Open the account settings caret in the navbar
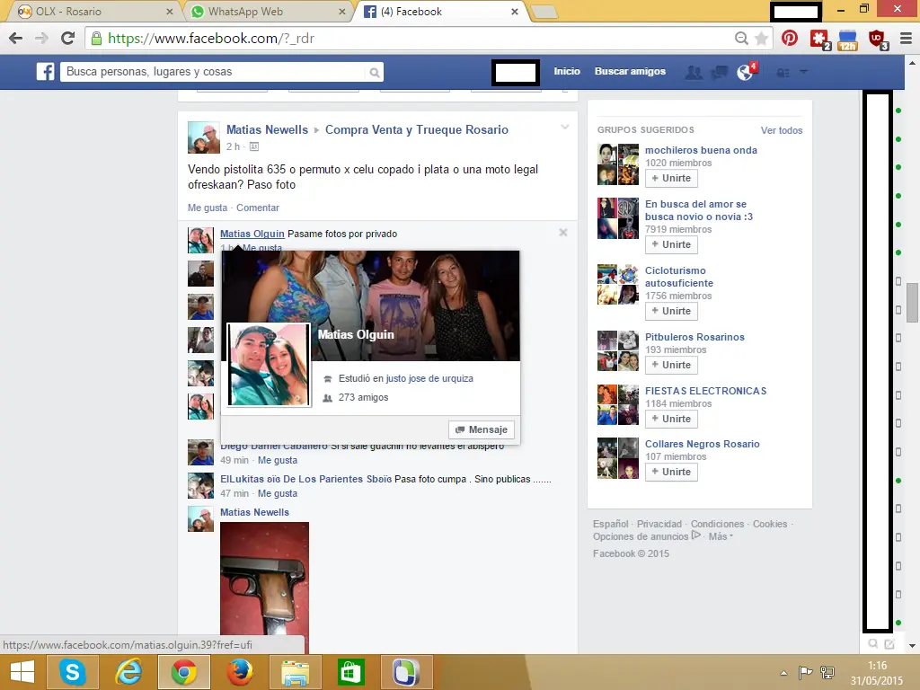Viewport: 920px width, 690px height. point(804,72)
